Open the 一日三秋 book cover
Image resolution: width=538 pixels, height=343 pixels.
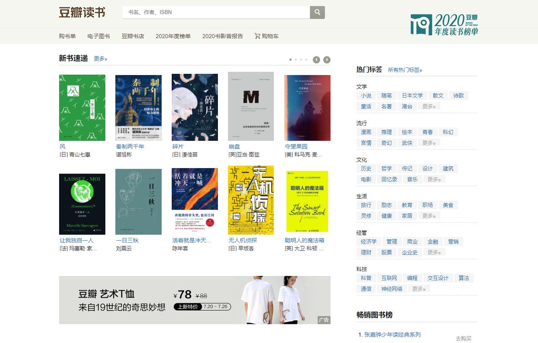tap(139, 202)
